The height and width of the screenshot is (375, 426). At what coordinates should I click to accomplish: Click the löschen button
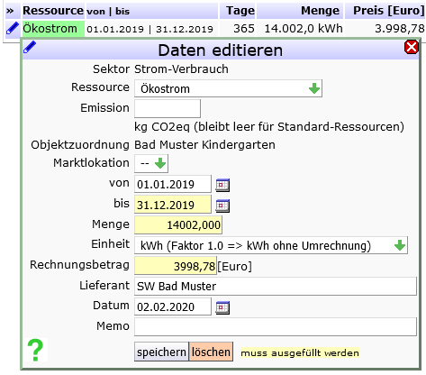[211, 352]
